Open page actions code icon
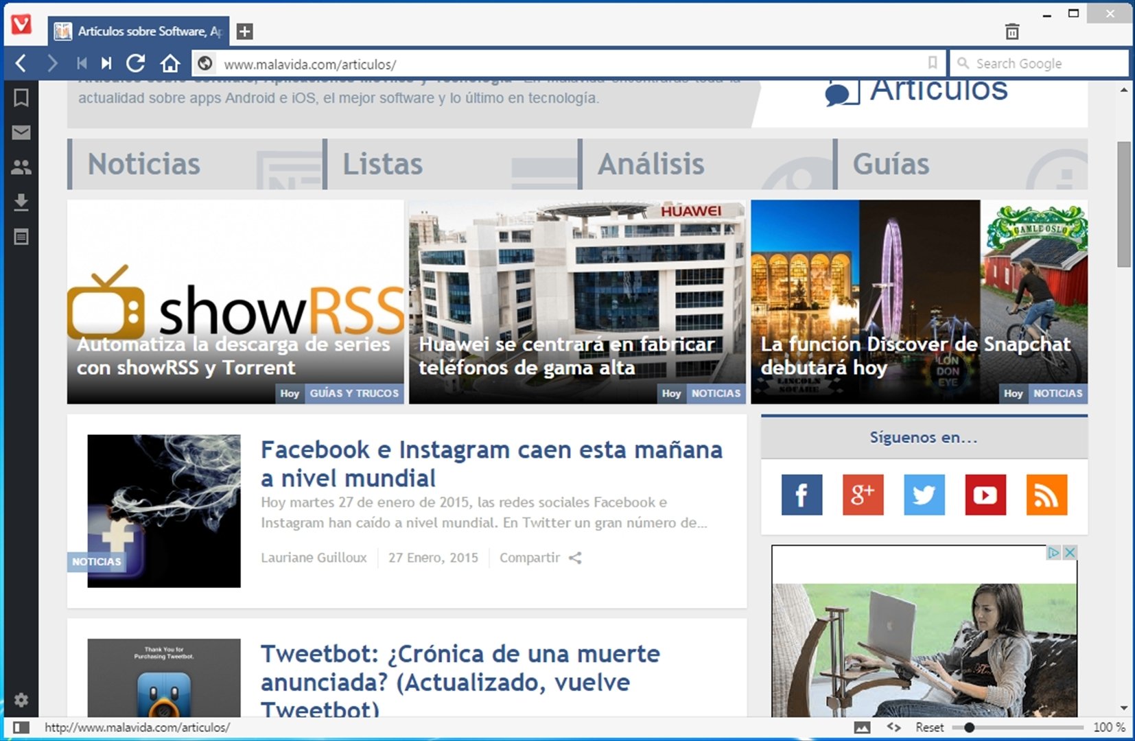Viewport: 1135px width, 741px height. pos(893,727)
